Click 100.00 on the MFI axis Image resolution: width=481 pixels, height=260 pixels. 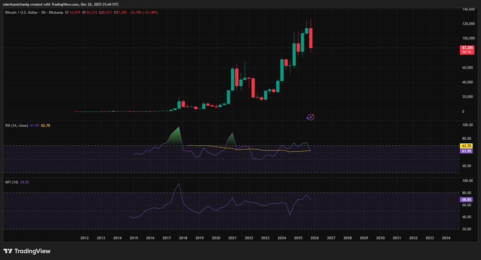[468, 181]
